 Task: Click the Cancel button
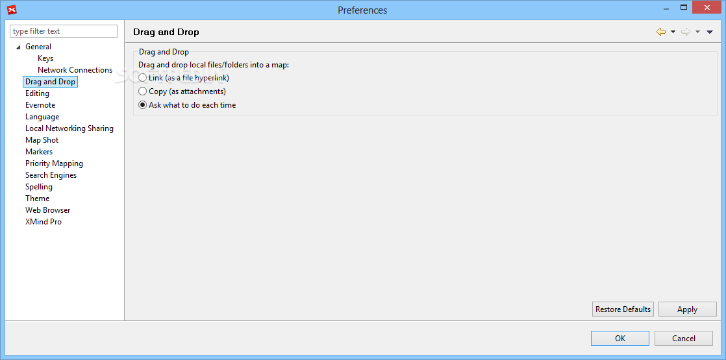(683, 338)
